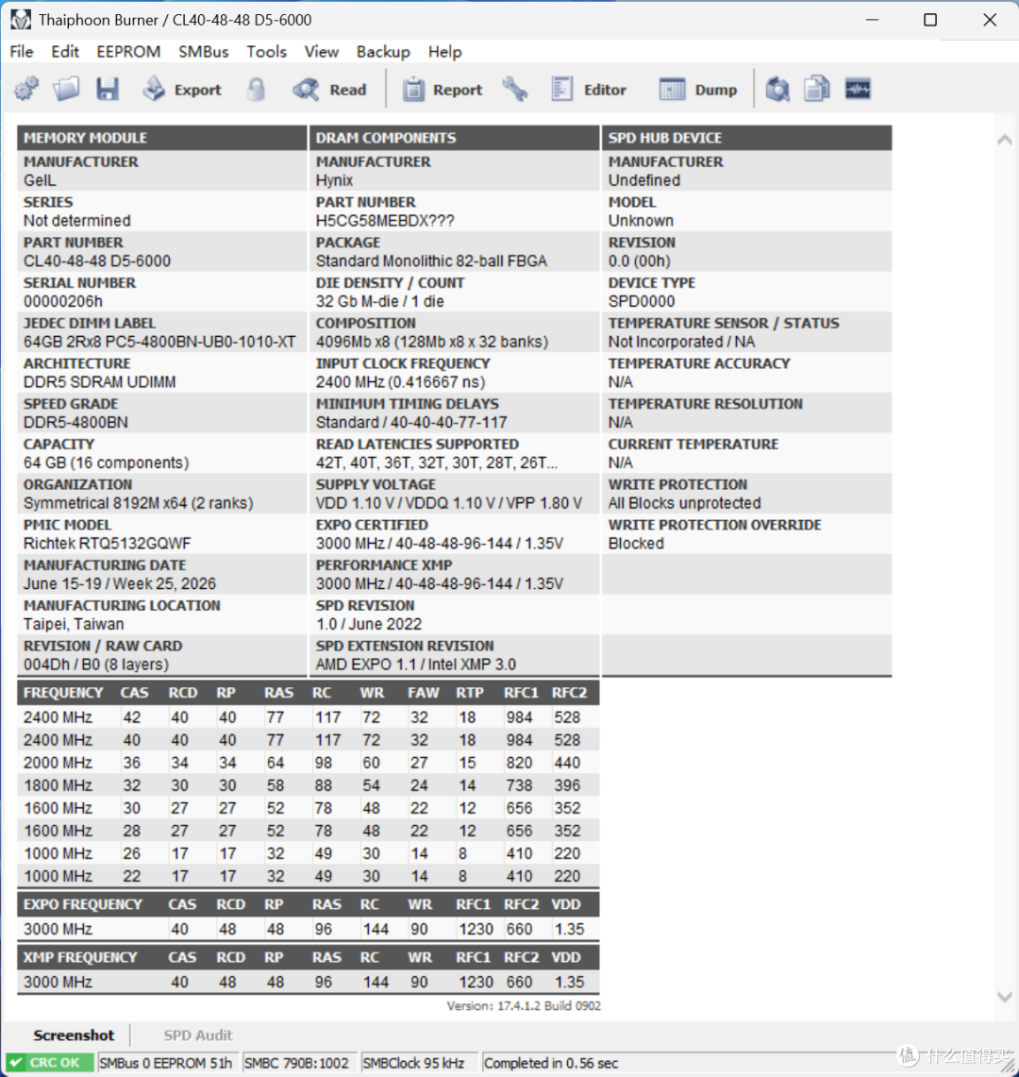Screen dimensions: 1019x1077
Task: Open the Editor toolbar button
Action: tap(589, 90)
